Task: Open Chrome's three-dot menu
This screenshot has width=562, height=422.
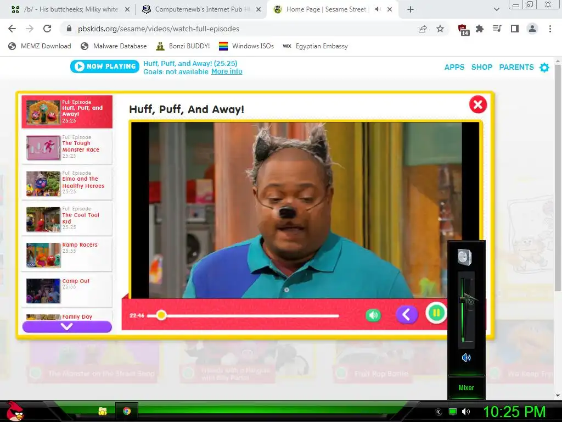Action: tap(550, 29)
